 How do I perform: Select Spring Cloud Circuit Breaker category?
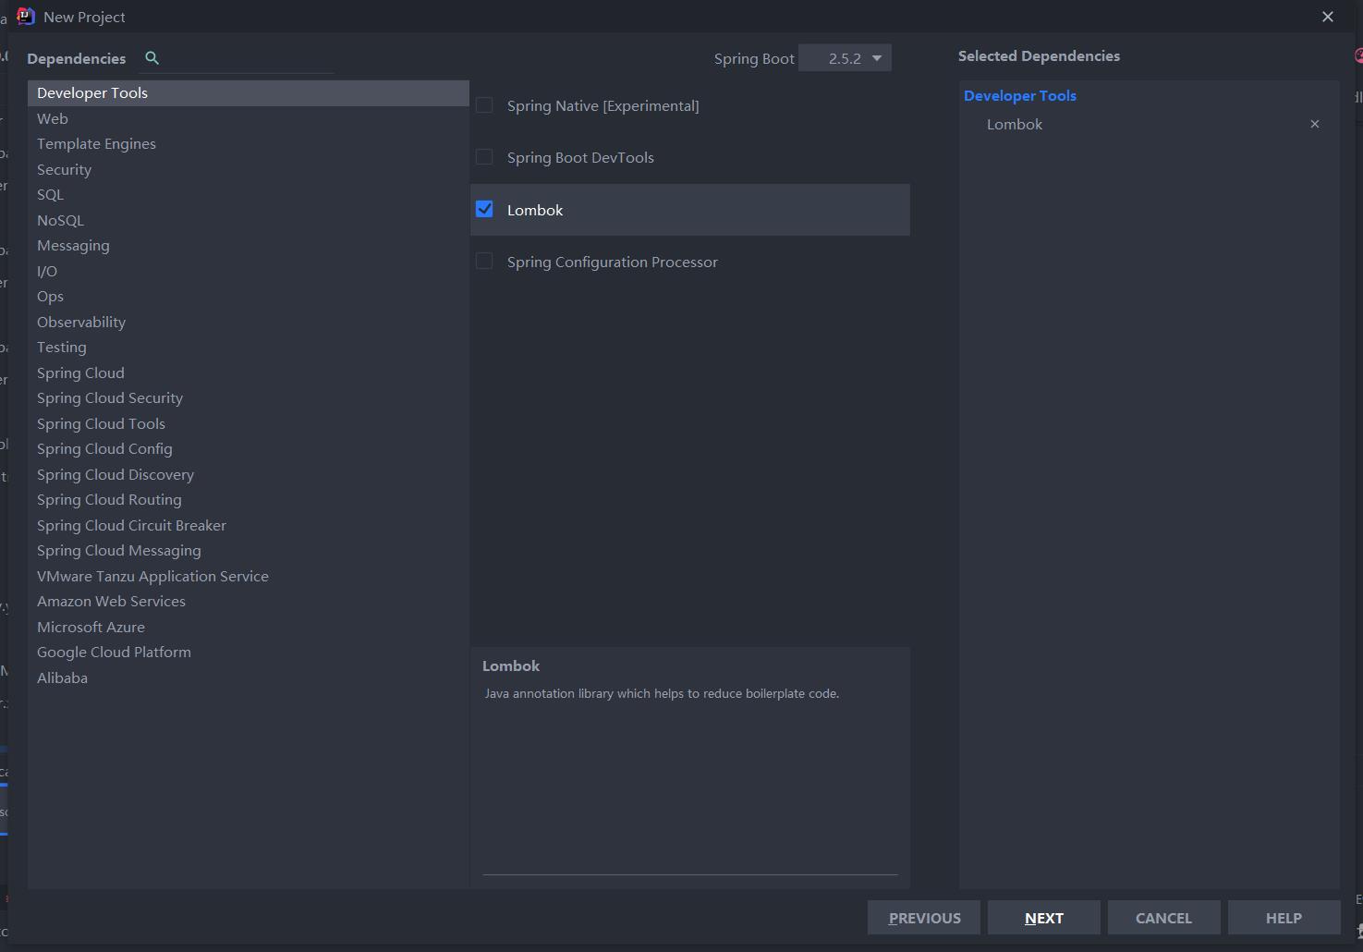pos(249,525)
